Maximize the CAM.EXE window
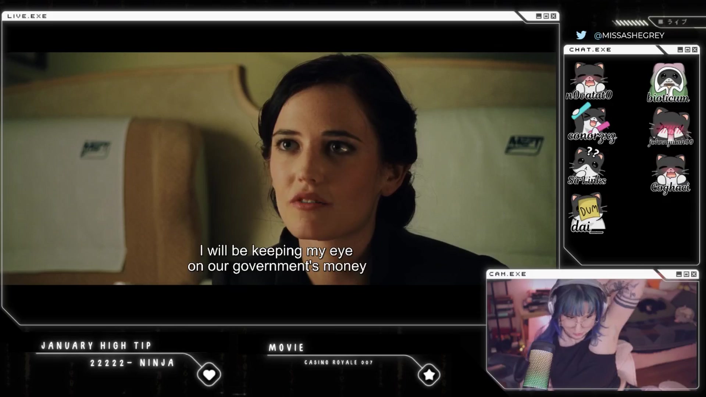The height and width of the screenshot is (397, 706). tap(686, 274)
